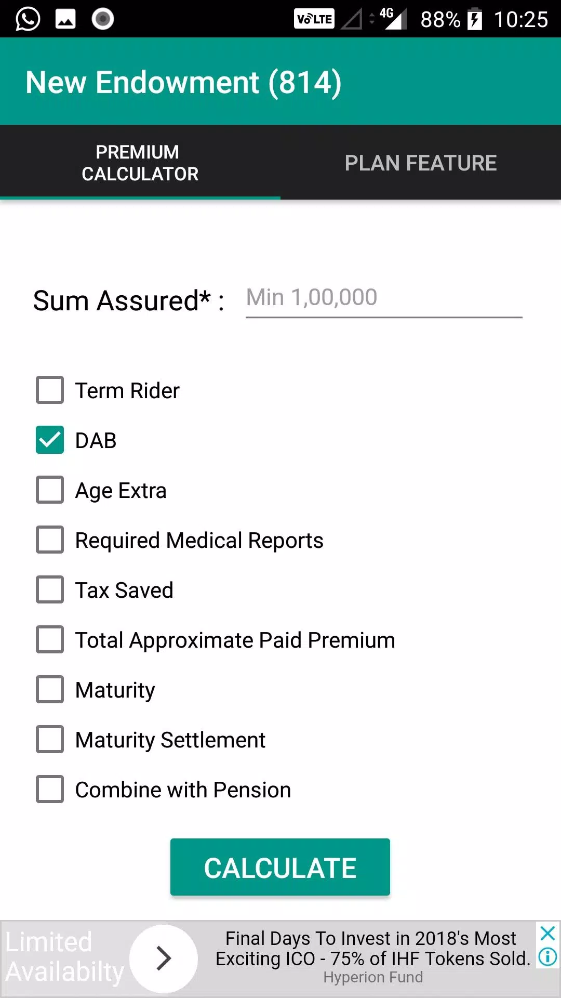Open the ad info icon
561x998 pixels.
pos(548,956)
